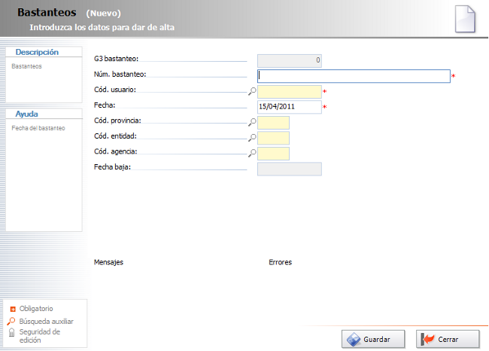
Task: Close the form with Cerrar button
Action: click(448, 339)
